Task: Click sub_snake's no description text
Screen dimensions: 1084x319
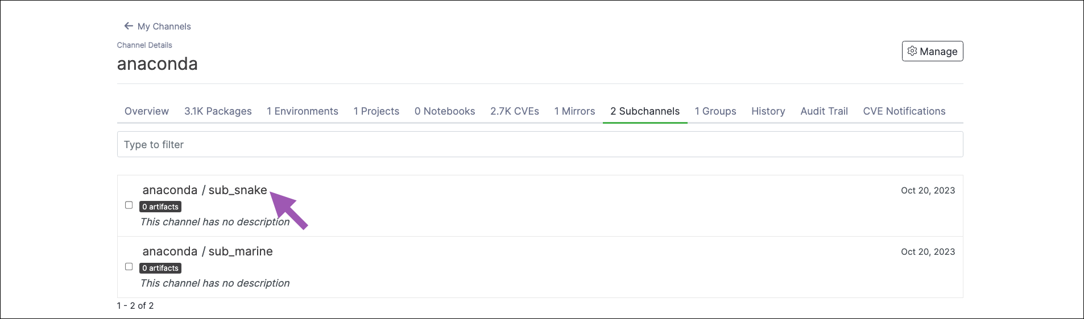Action: (215, 222)
